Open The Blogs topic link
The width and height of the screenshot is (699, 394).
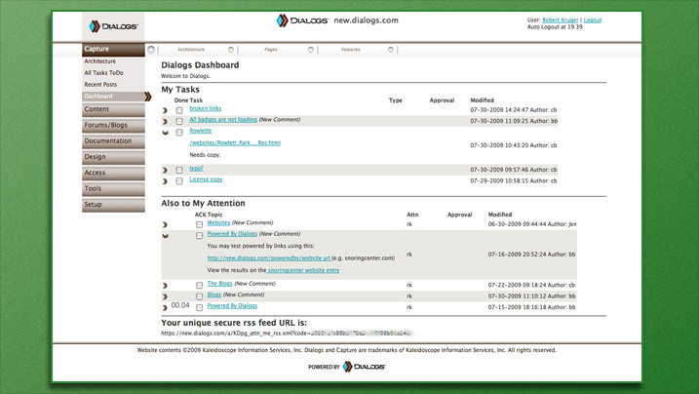(219, 284)
